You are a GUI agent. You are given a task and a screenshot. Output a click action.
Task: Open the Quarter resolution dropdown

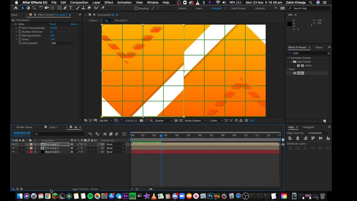pyautogui.click(x=163, y=121)
